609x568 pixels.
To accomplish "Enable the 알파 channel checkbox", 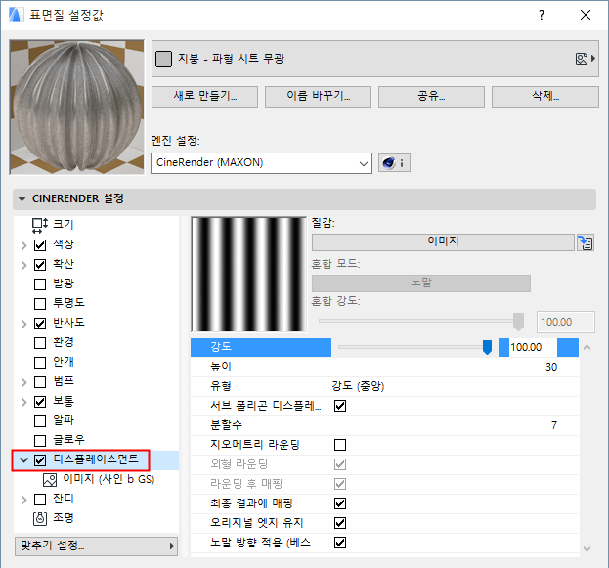I will click(40, 420).
